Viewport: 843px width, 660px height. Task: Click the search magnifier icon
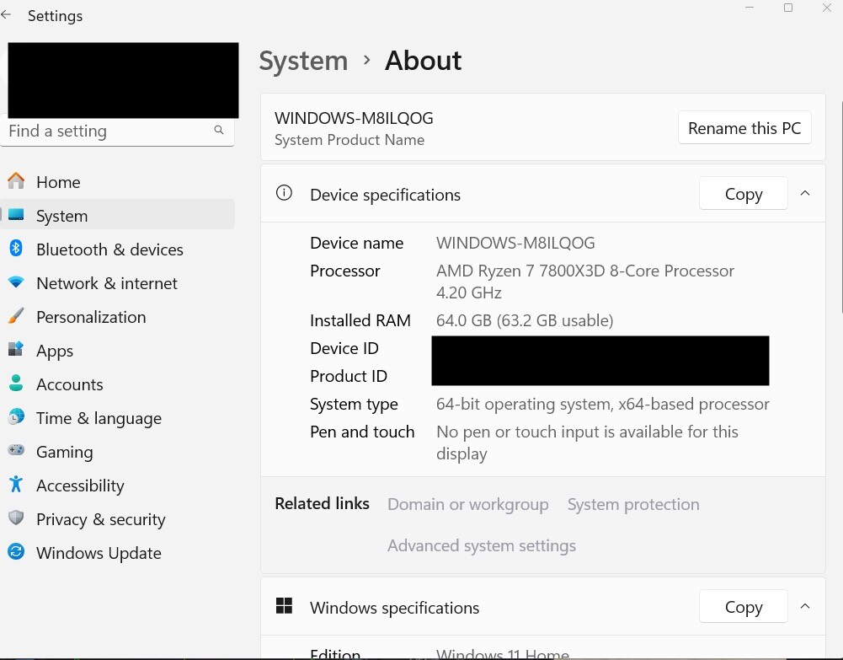(x=219, y=130)
